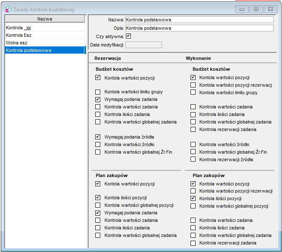Enable Rezerwacja Plan zakupów 'Kontrola wartości globalnej zadania'
282x252 pixels.
pyautogui.click(x=98, y=235)
